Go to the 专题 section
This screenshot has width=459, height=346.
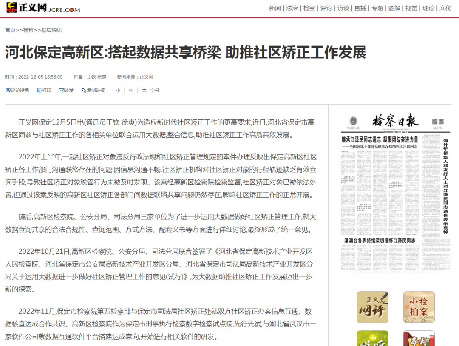click(377, 8)
